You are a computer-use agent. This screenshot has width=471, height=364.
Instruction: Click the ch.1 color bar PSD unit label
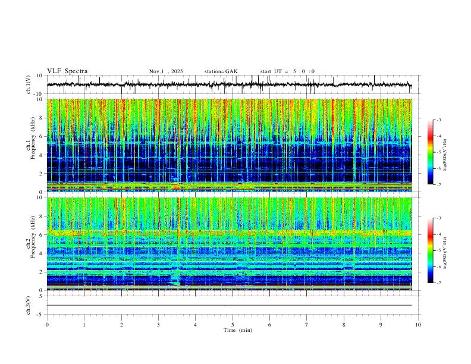point(445,155)
